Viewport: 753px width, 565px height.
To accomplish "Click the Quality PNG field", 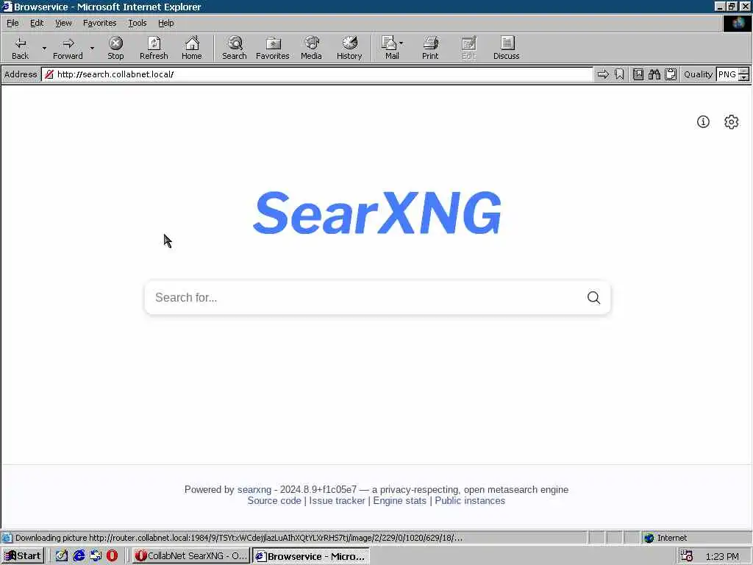I will pyautogui.click(x=727, y=74).
